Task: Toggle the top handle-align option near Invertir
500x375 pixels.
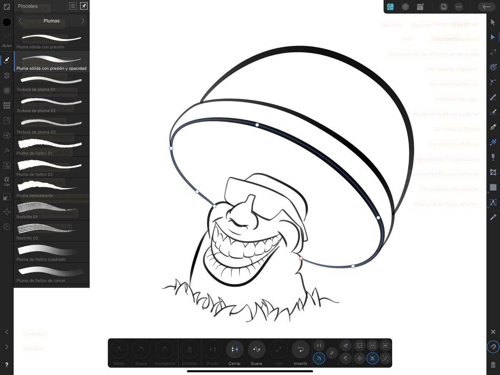Action: pos(319,345)
